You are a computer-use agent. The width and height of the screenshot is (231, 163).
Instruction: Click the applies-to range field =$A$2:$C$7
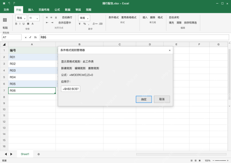(x=70, y=89)
